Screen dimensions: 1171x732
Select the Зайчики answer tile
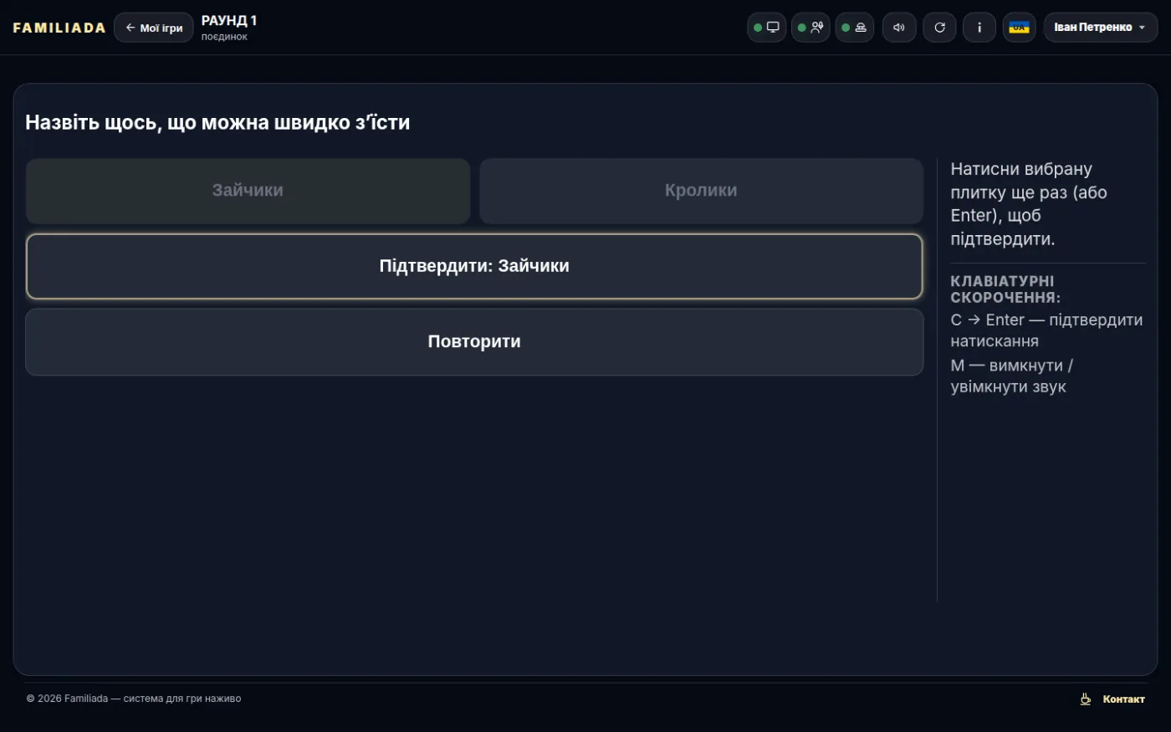pyautogui.click(x=248, y=191)
